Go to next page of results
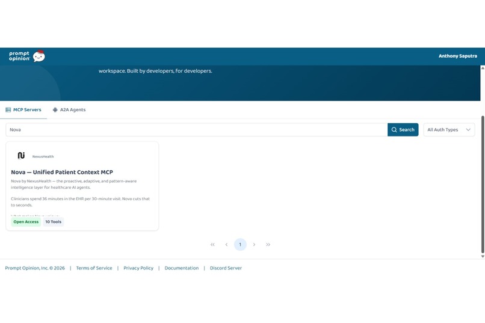The height and width of the screenshot is (323, 485). [255, 244]
